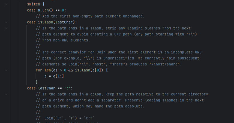Click the len function in the for condition

[48, 70]
